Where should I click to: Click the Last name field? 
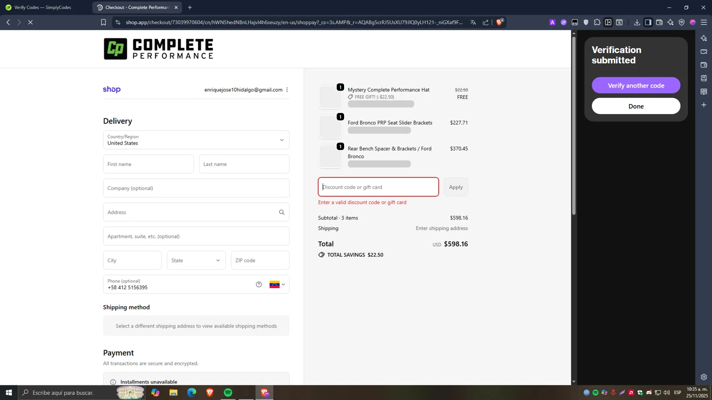(244, 164)
